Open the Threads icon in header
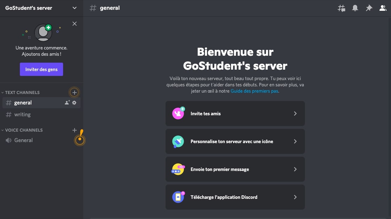 (342, 8)
